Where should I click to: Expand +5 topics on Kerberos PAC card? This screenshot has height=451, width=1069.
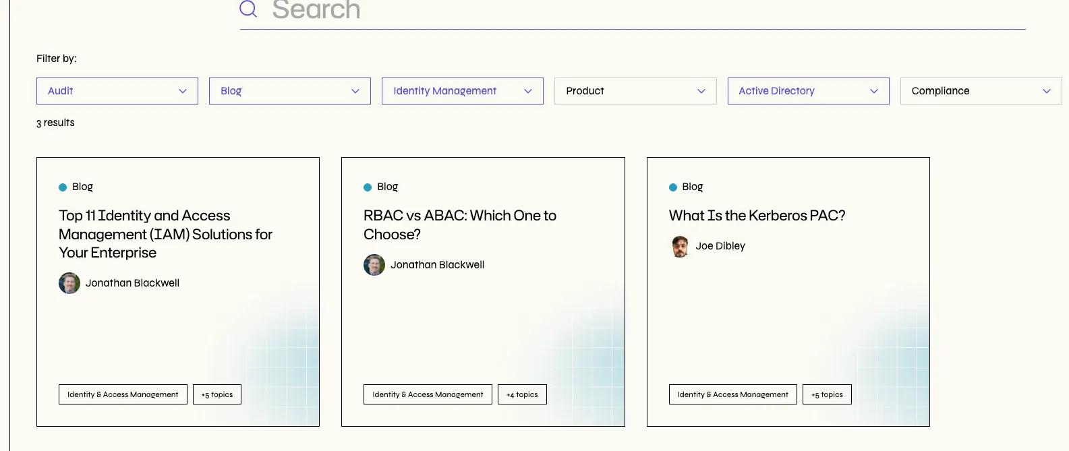click(x=827, y=394)
